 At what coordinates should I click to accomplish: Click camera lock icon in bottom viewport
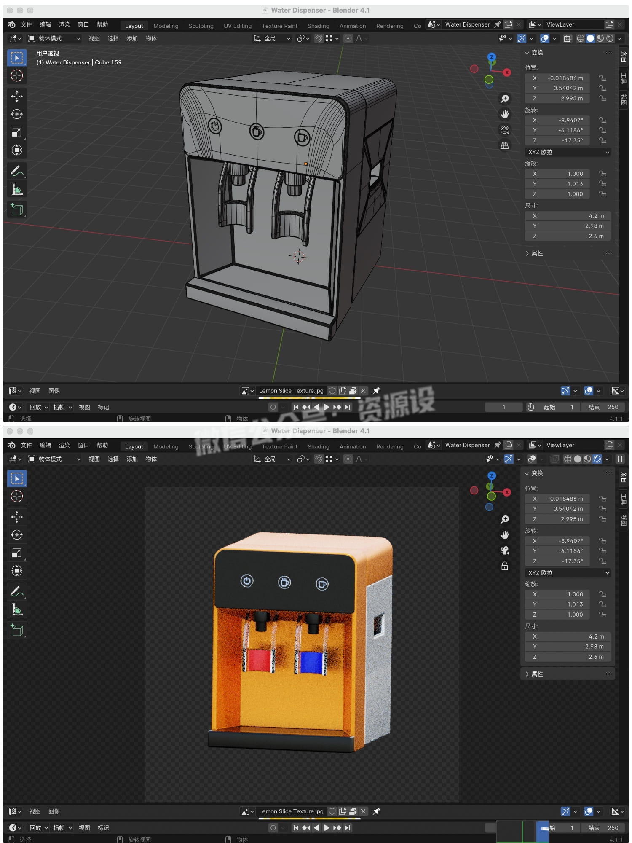pos(504,566)
